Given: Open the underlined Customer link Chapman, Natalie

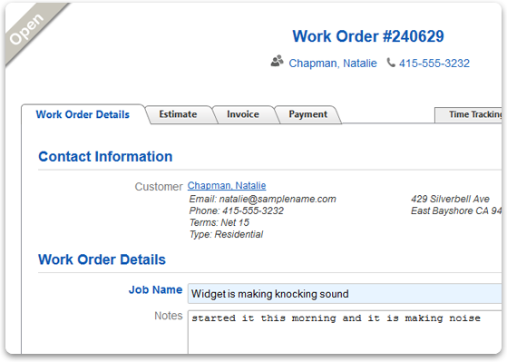Looking at the screenshot, I should (x=227, y=186).
